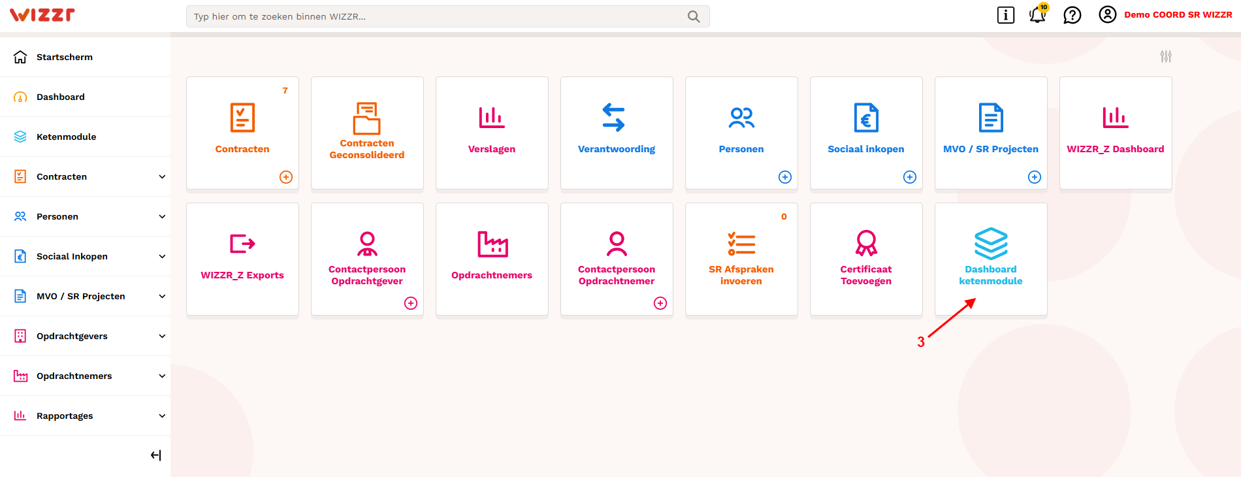Click the Ketenmodule layers icon in sidebar
Image resolution: width=1241 pixels, height=477 pixels.
click(x=20, y=137)
